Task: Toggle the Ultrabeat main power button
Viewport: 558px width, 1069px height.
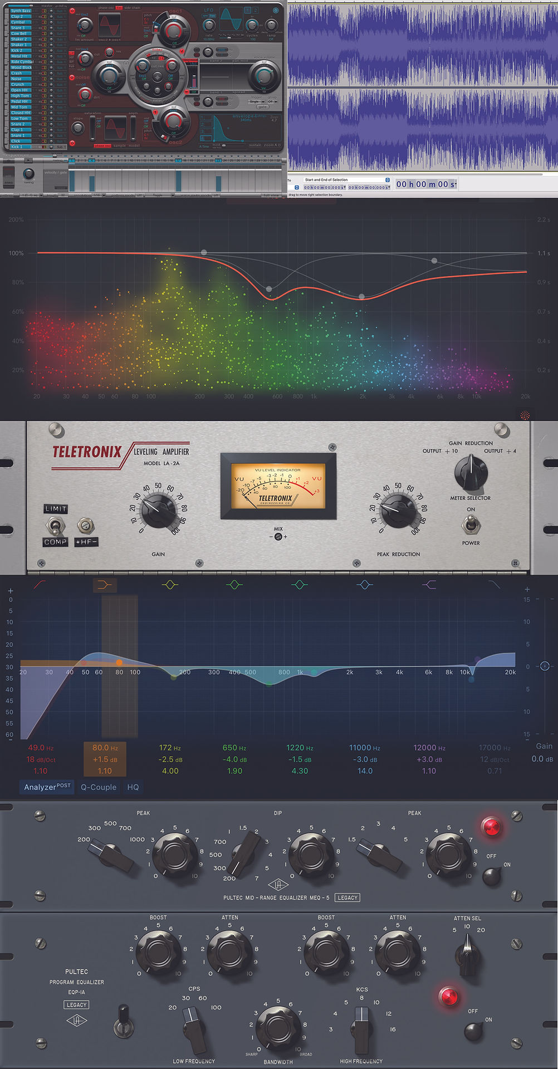Action: point(276,9)
